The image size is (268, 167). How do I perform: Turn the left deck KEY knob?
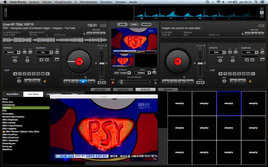(x=27, y=61)
